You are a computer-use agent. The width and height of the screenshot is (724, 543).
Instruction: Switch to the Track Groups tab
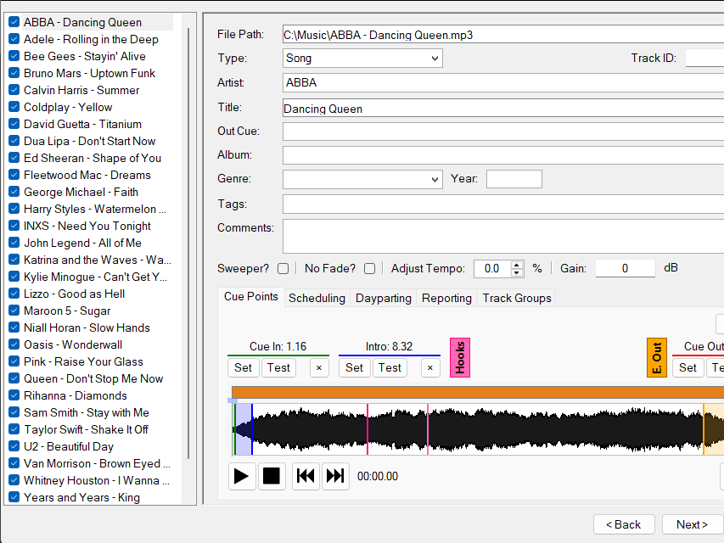tap(517, 299)
